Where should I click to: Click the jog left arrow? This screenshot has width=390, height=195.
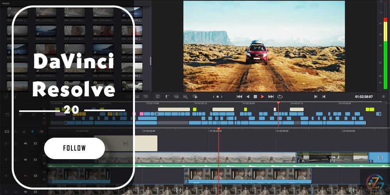(213, 97)
